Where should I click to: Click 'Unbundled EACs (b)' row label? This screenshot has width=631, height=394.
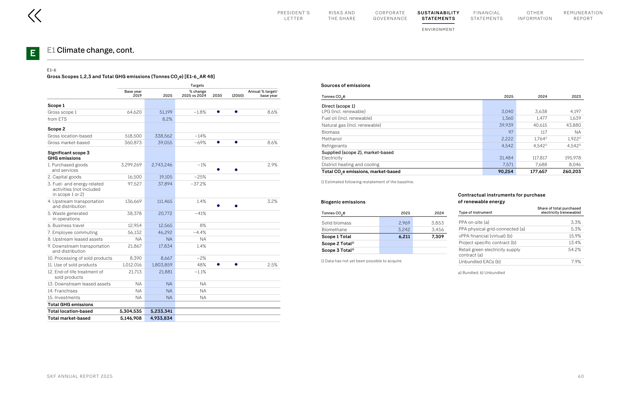click(480, 262)
